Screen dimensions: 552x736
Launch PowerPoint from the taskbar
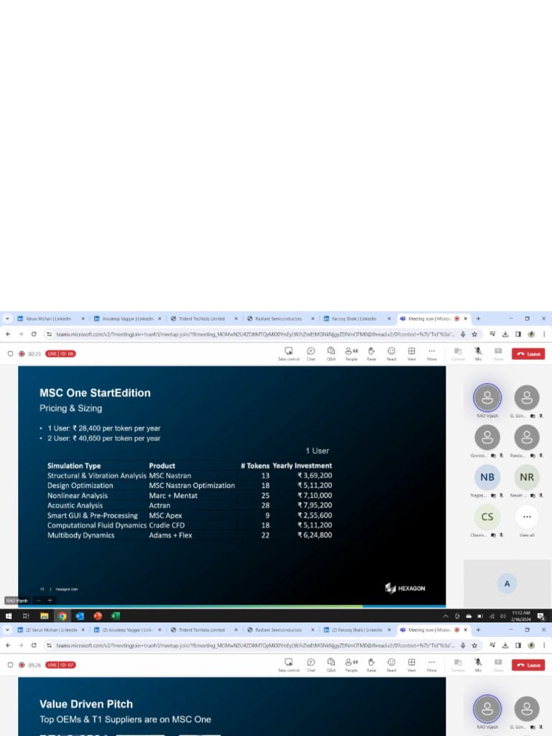pyautogui.click(x=98, y=616)
